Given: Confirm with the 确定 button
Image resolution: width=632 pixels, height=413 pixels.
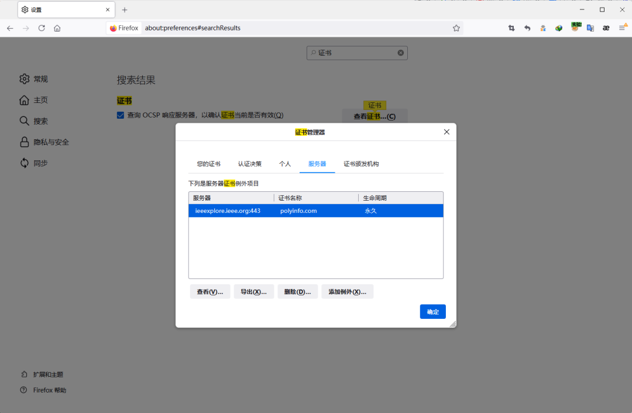Looking at the screenshot, I should 432,312.
